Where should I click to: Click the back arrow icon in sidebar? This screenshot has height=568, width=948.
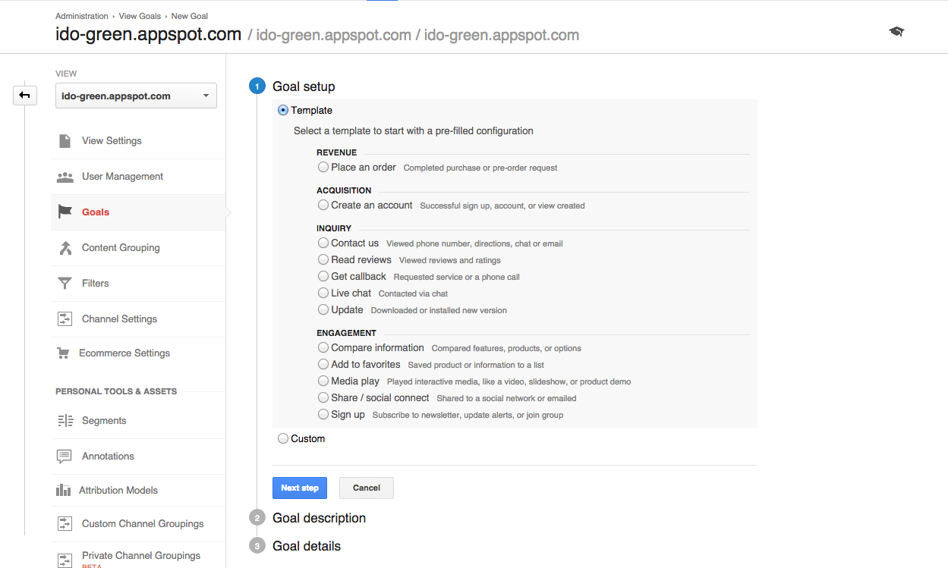(24, 95)
